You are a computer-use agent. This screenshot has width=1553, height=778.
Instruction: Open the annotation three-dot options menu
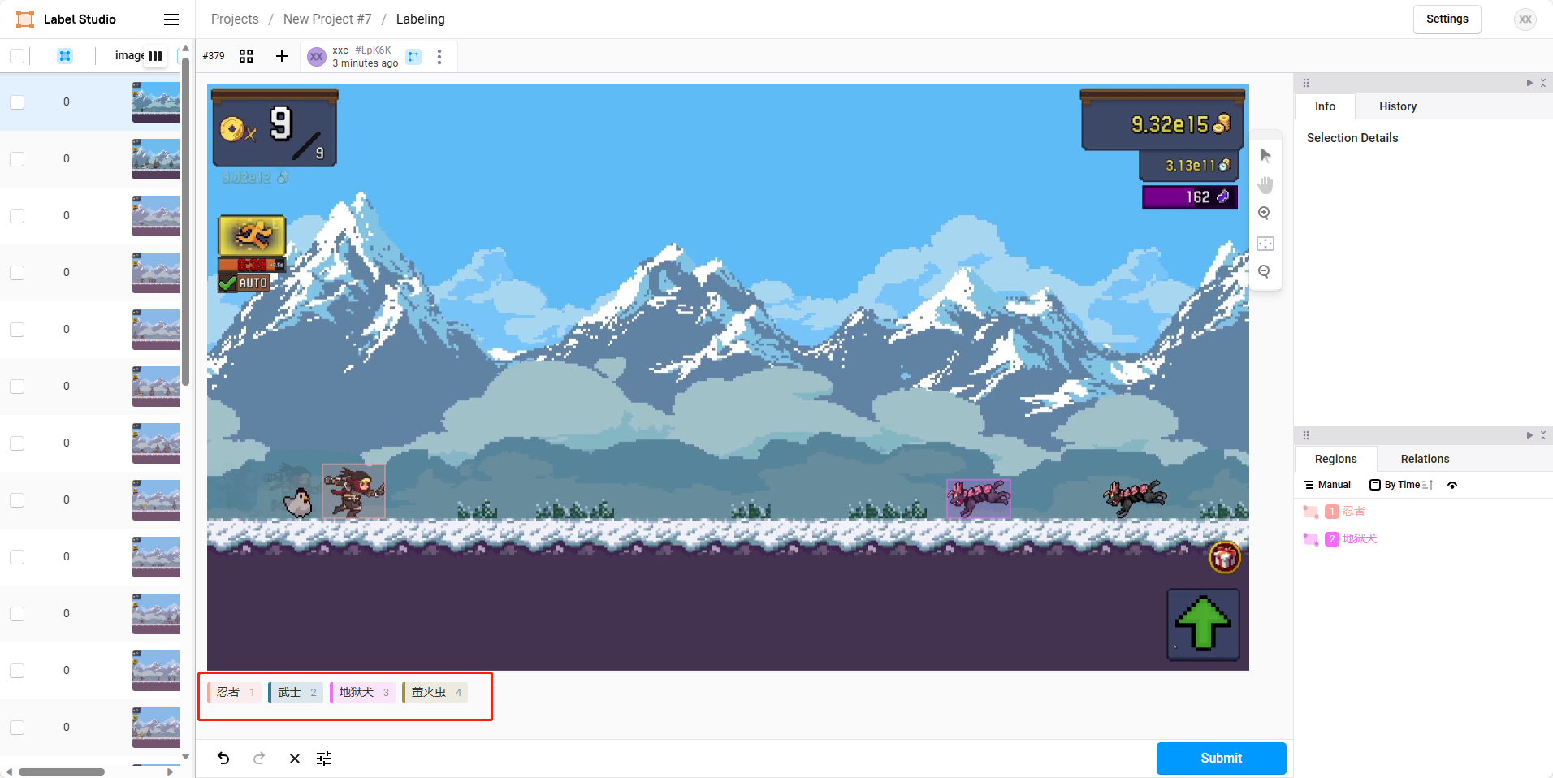coord(439,57)
